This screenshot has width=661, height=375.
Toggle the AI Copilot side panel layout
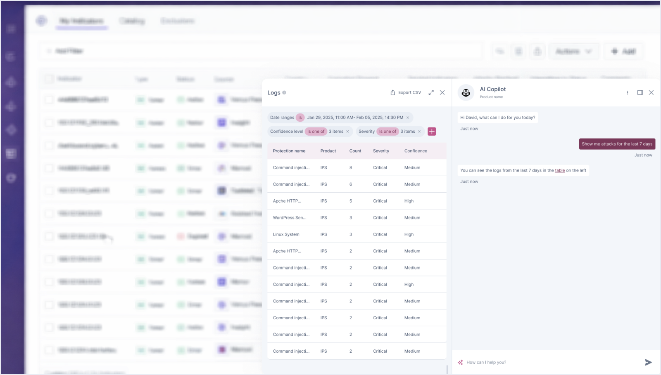click(640, 92)
